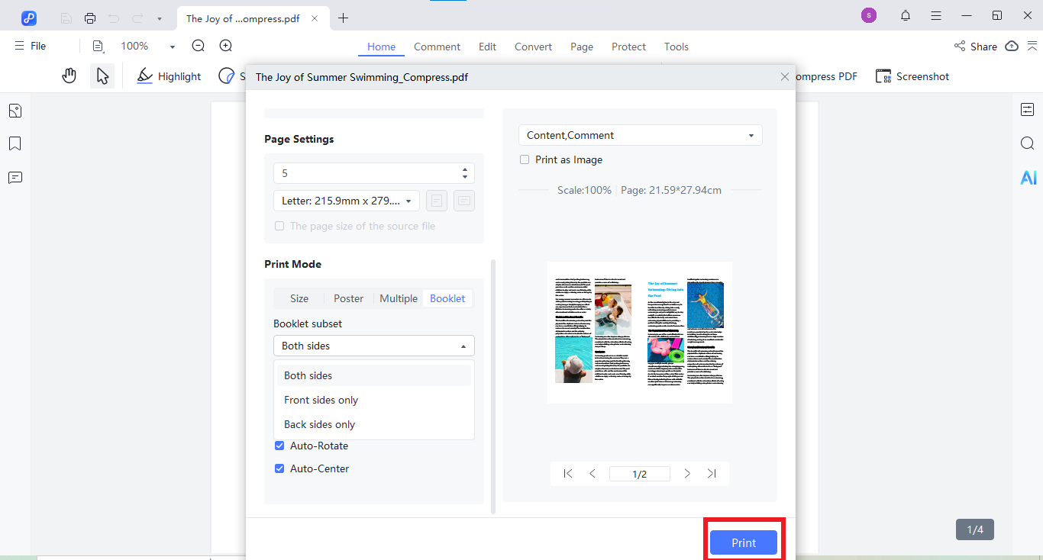
Task: Click the cloud upload icon
Action: point(1012,46)
